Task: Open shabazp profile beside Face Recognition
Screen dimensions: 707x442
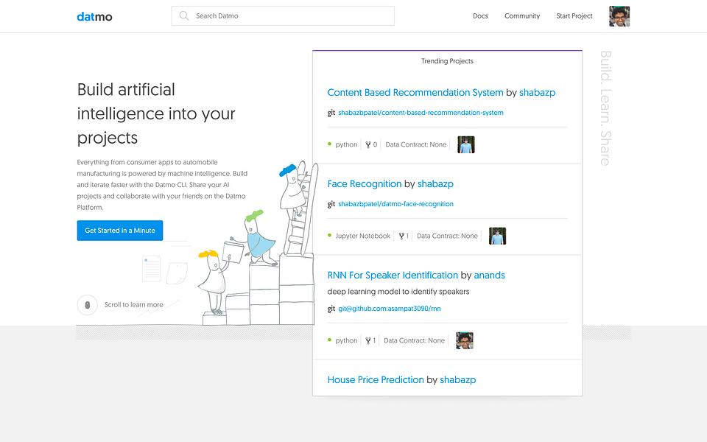Action: 435,184
